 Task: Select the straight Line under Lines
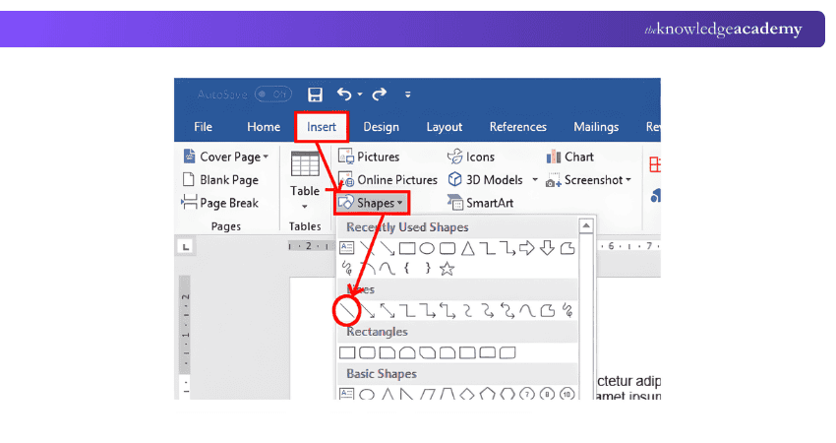coord(347,311)
